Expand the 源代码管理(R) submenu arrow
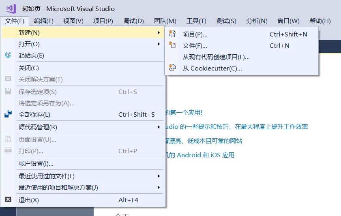Viewport: 341px width, 216px height. [159, 127]
